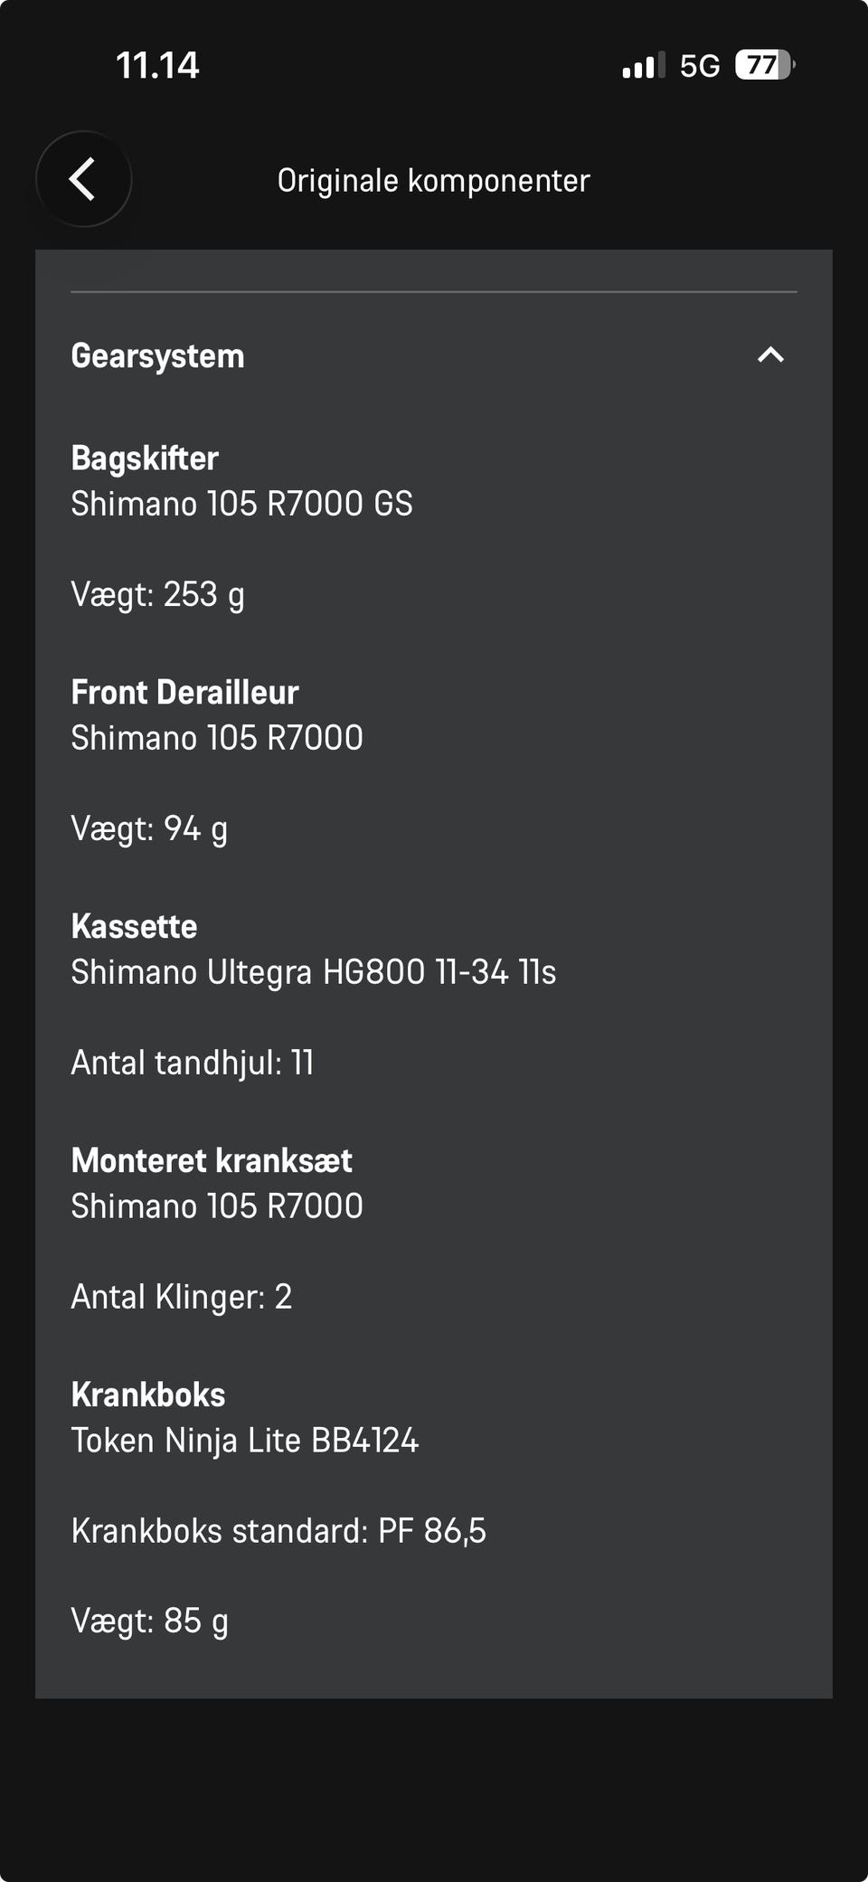Tap the back arrow button
This screenshot has width=868, height=1882.
point(83,179)
